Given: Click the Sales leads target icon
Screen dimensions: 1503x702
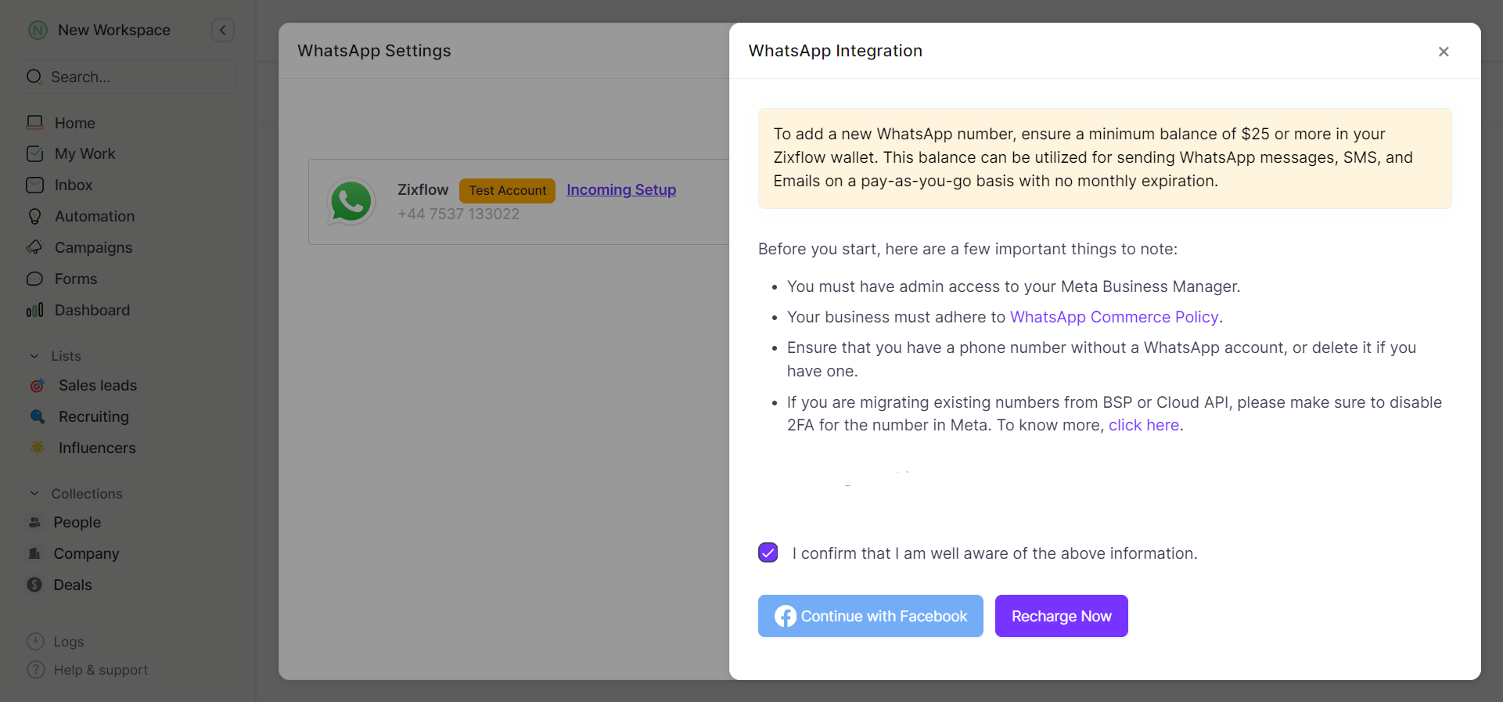Looking at the screenshot, I should (x=37, y=386).
